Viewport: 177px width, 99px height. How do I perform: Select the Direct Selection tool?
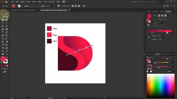(x=7, y=14)
